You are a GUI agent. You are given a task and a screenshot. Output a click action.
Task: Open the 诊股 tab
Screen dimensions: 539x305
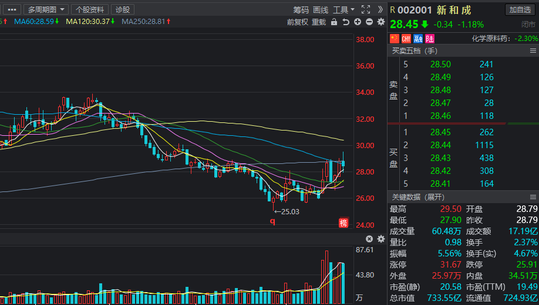click(x=123, y=9)
